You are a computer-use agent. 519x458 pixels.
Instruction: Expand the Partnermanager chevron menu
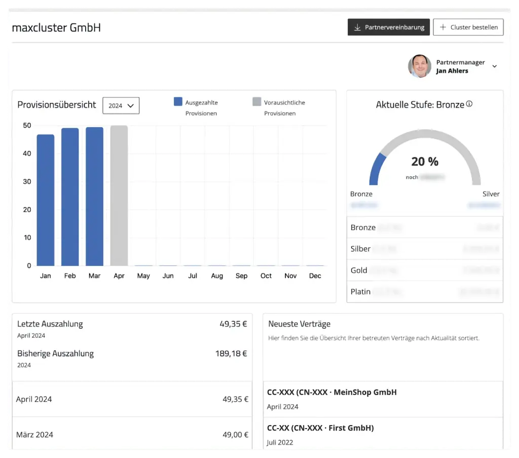point(495,66)
